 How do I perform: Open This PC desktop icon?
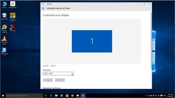4,5
